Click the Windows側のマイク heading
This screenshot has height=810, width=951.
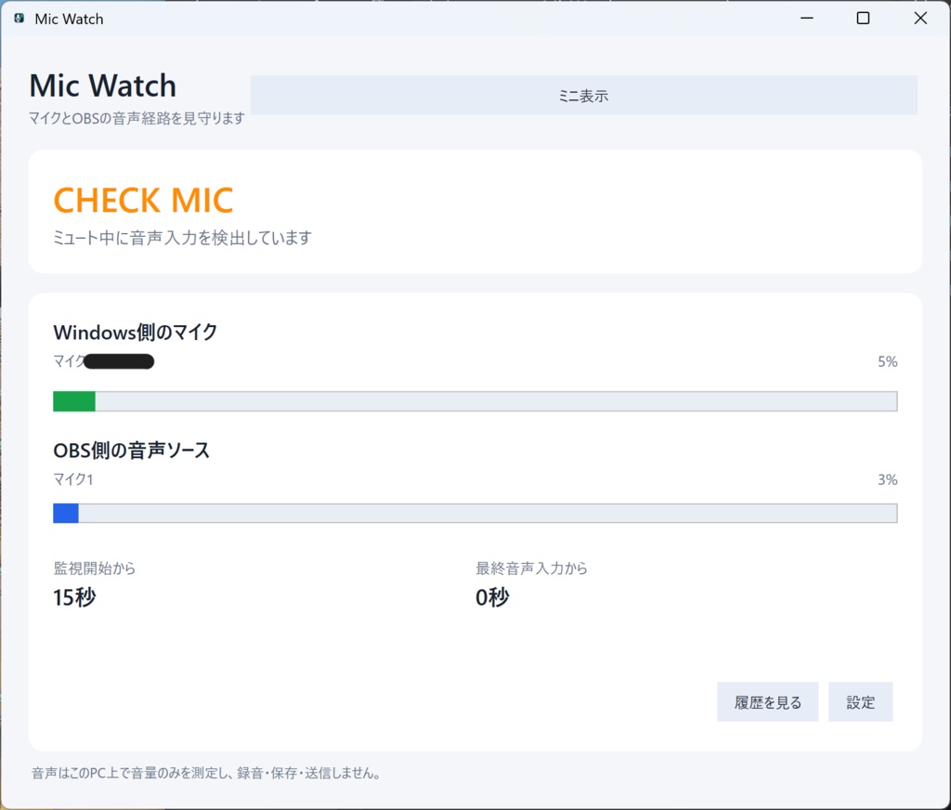[136, 333]
